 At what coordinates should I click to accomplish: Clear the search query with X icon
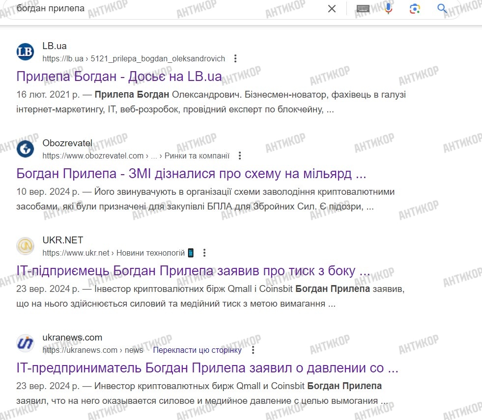click(x=332, y=9)
